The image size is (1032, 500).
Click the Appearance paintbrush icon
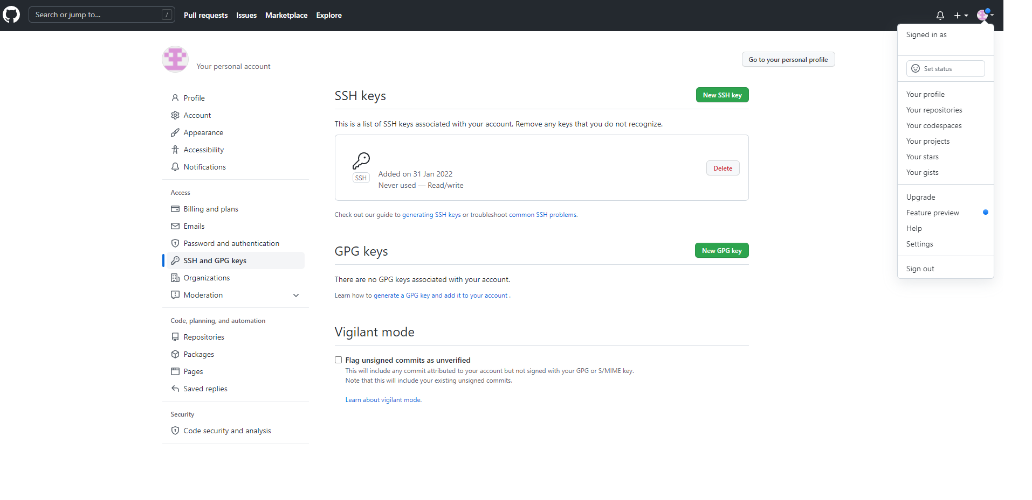(175, 132)
